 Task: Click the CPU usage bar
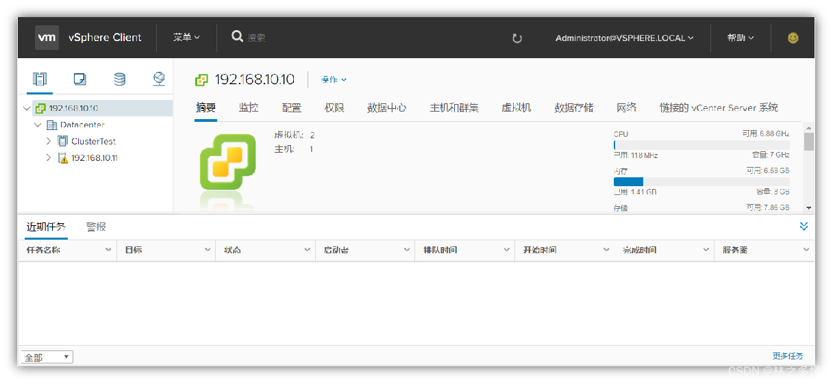701,145
